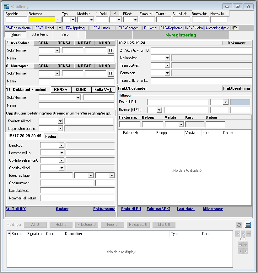This screenshot has height=273, width=258.
Task: Toggle the Hold: 0 message filter
Action: coord(61,225)
